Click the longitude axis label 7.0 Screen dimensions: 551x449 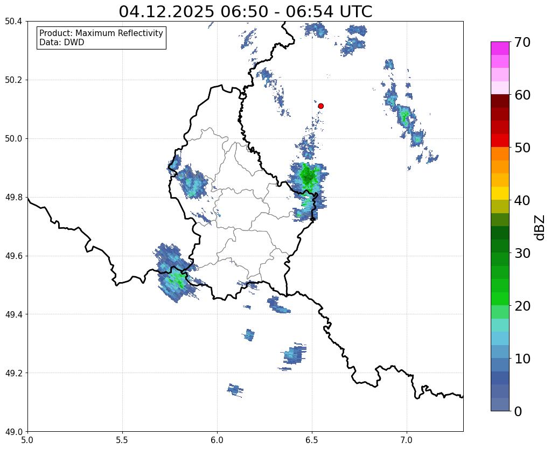[x=407, y=440]
